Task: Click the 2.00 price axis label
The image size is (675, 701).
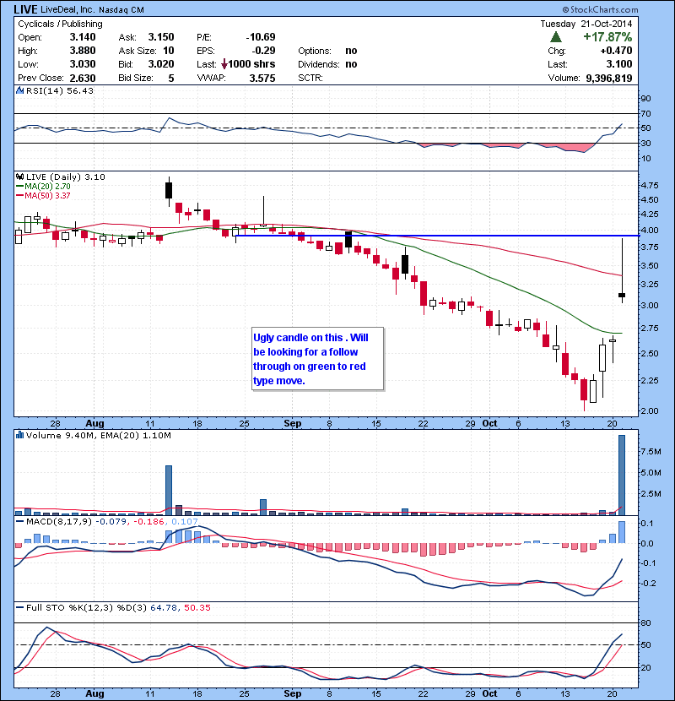Action: 649,410
